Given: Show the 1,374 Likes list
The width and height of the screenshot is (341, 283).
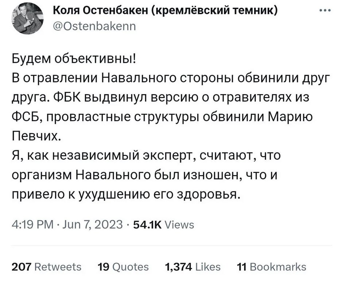Looking at the screenshot, I should tap(193, 267).
